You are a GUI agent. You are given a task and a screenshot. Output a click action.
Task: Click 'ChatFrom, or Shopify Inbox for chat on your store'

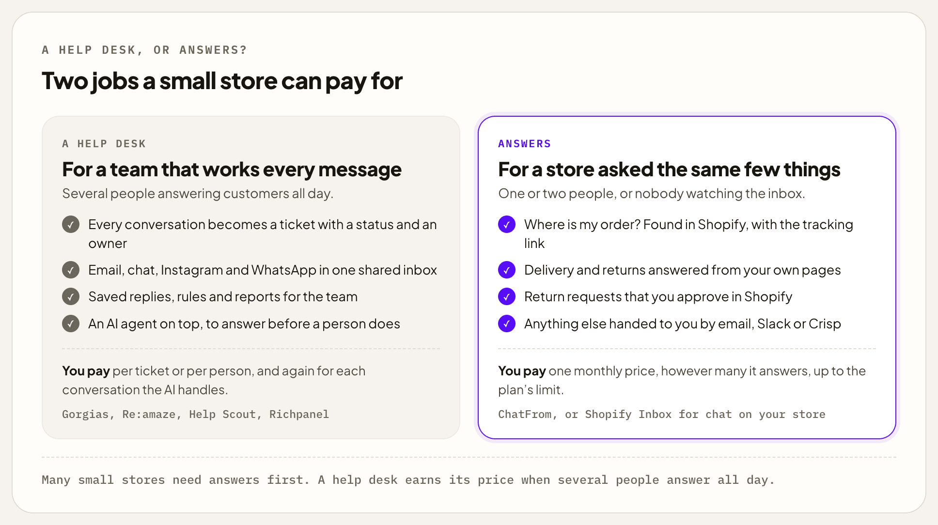(x=661, y=415)
